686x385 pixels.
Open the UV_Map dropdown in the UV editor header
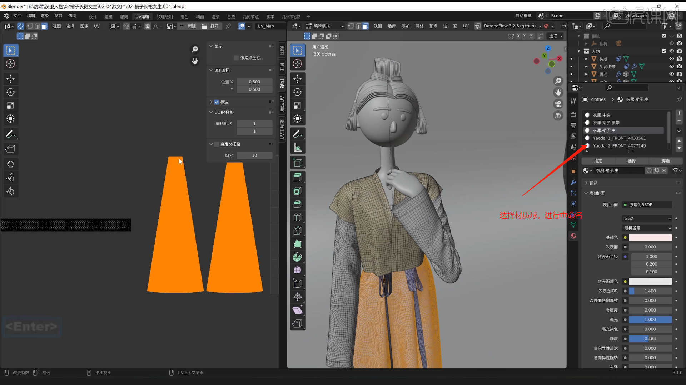270,26
